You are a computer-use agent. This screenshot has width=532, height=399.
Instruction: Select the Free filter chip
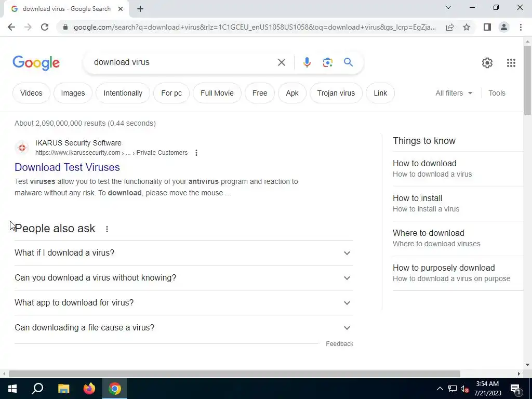click(x=260, y=93)
